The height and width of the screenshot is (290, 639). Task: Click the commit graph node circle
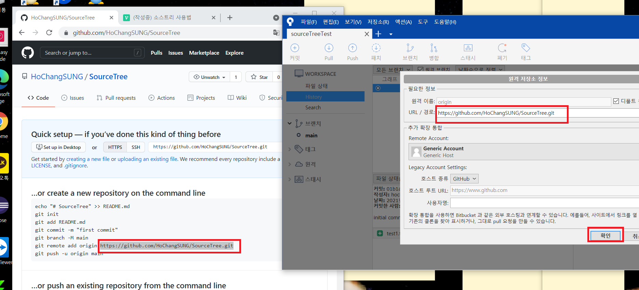[x=378, y=88]
